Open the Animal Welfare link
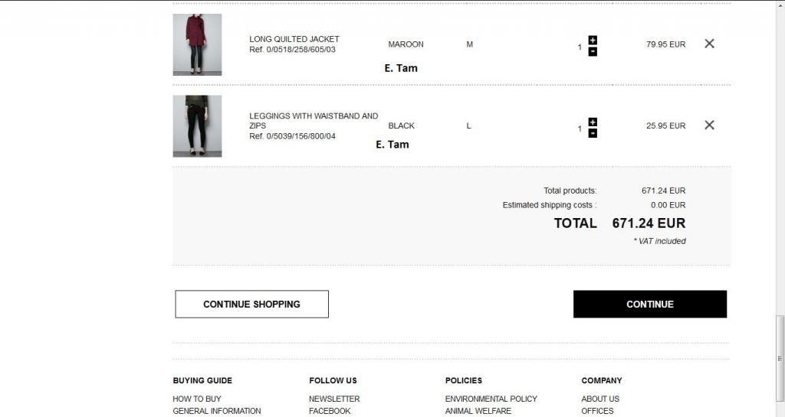 pos(478,411)
